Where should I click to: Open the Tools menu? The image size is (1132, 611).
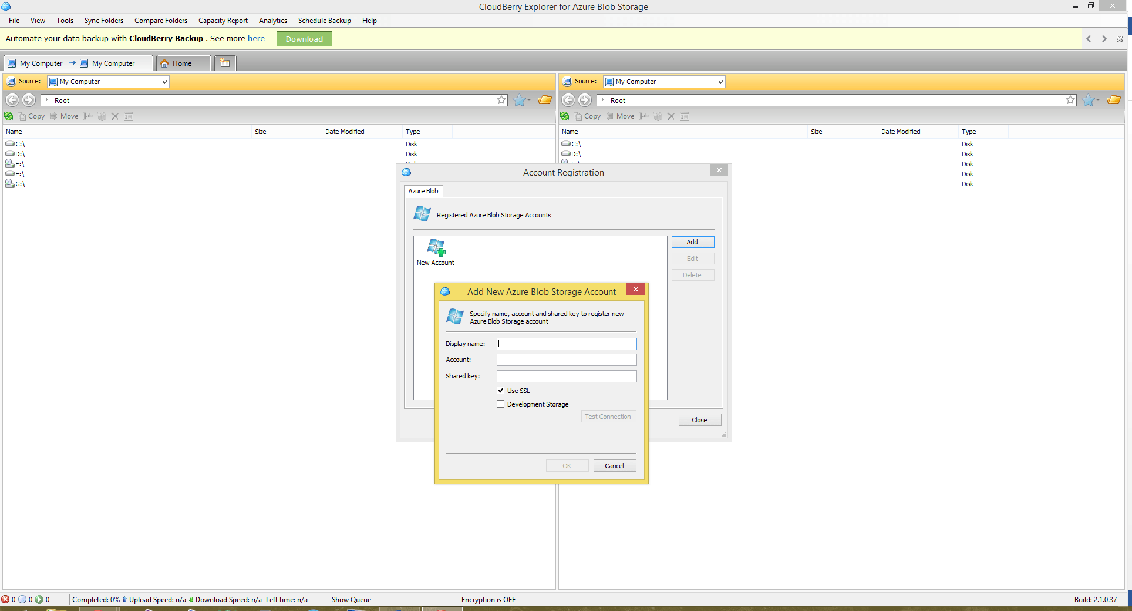coord(65,21)
